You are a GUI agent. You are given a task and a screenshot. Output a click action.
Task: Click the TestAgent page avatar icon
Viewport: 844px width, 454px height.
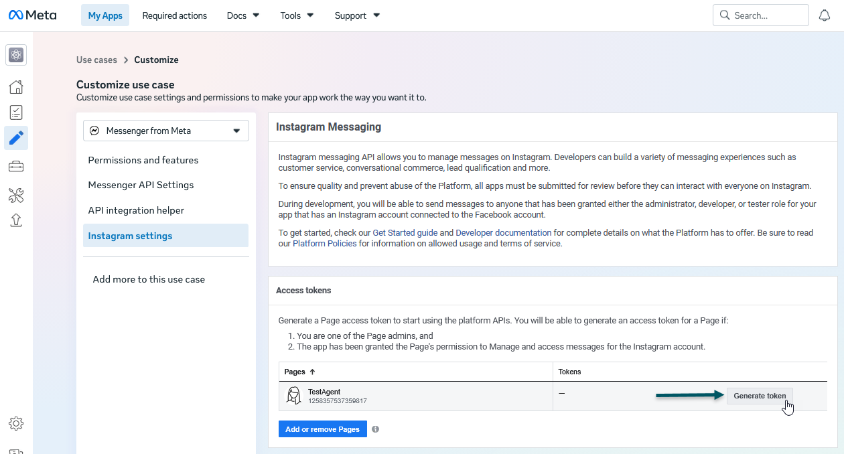point(293,396)
